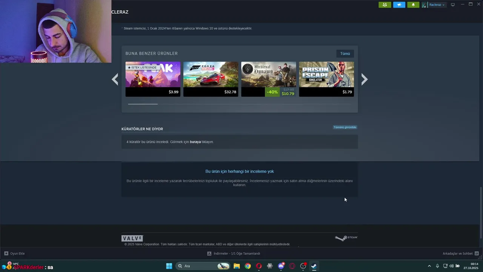The height and width of the screenshot is (272, 483).
Task: Click the Steam logo in footer
Action: coord(346,238)
